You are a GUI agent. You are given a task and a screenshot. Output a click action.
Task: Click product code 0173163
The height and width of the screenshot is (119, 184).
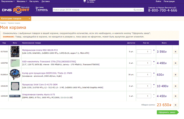point(4,52)
